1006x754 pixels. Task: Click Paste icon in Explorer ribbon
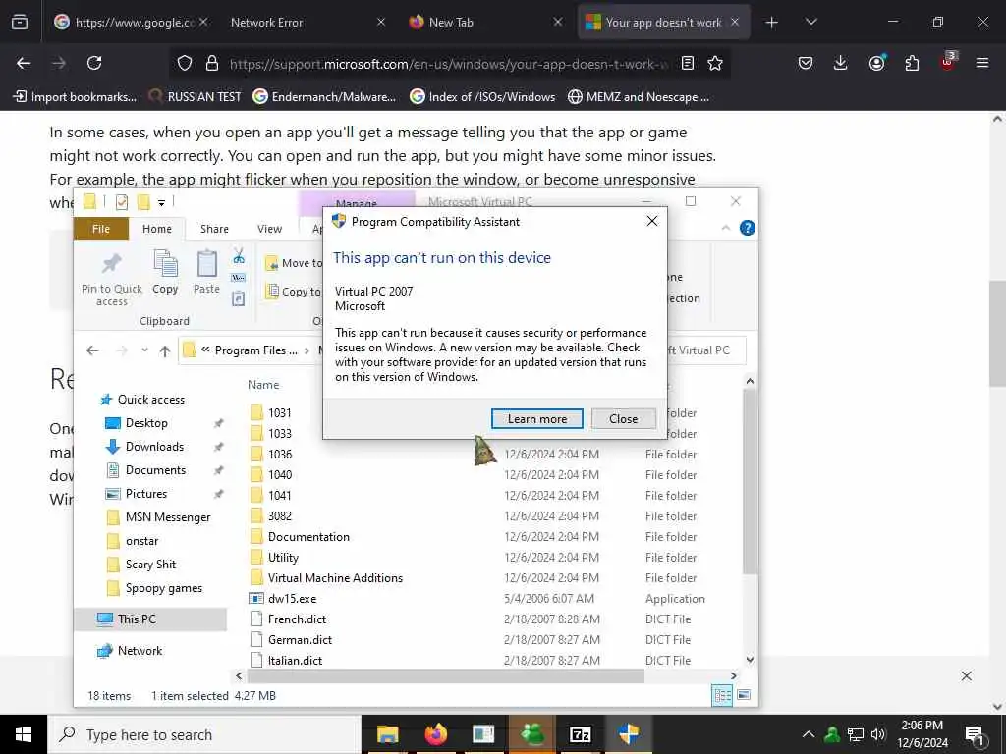206,273
